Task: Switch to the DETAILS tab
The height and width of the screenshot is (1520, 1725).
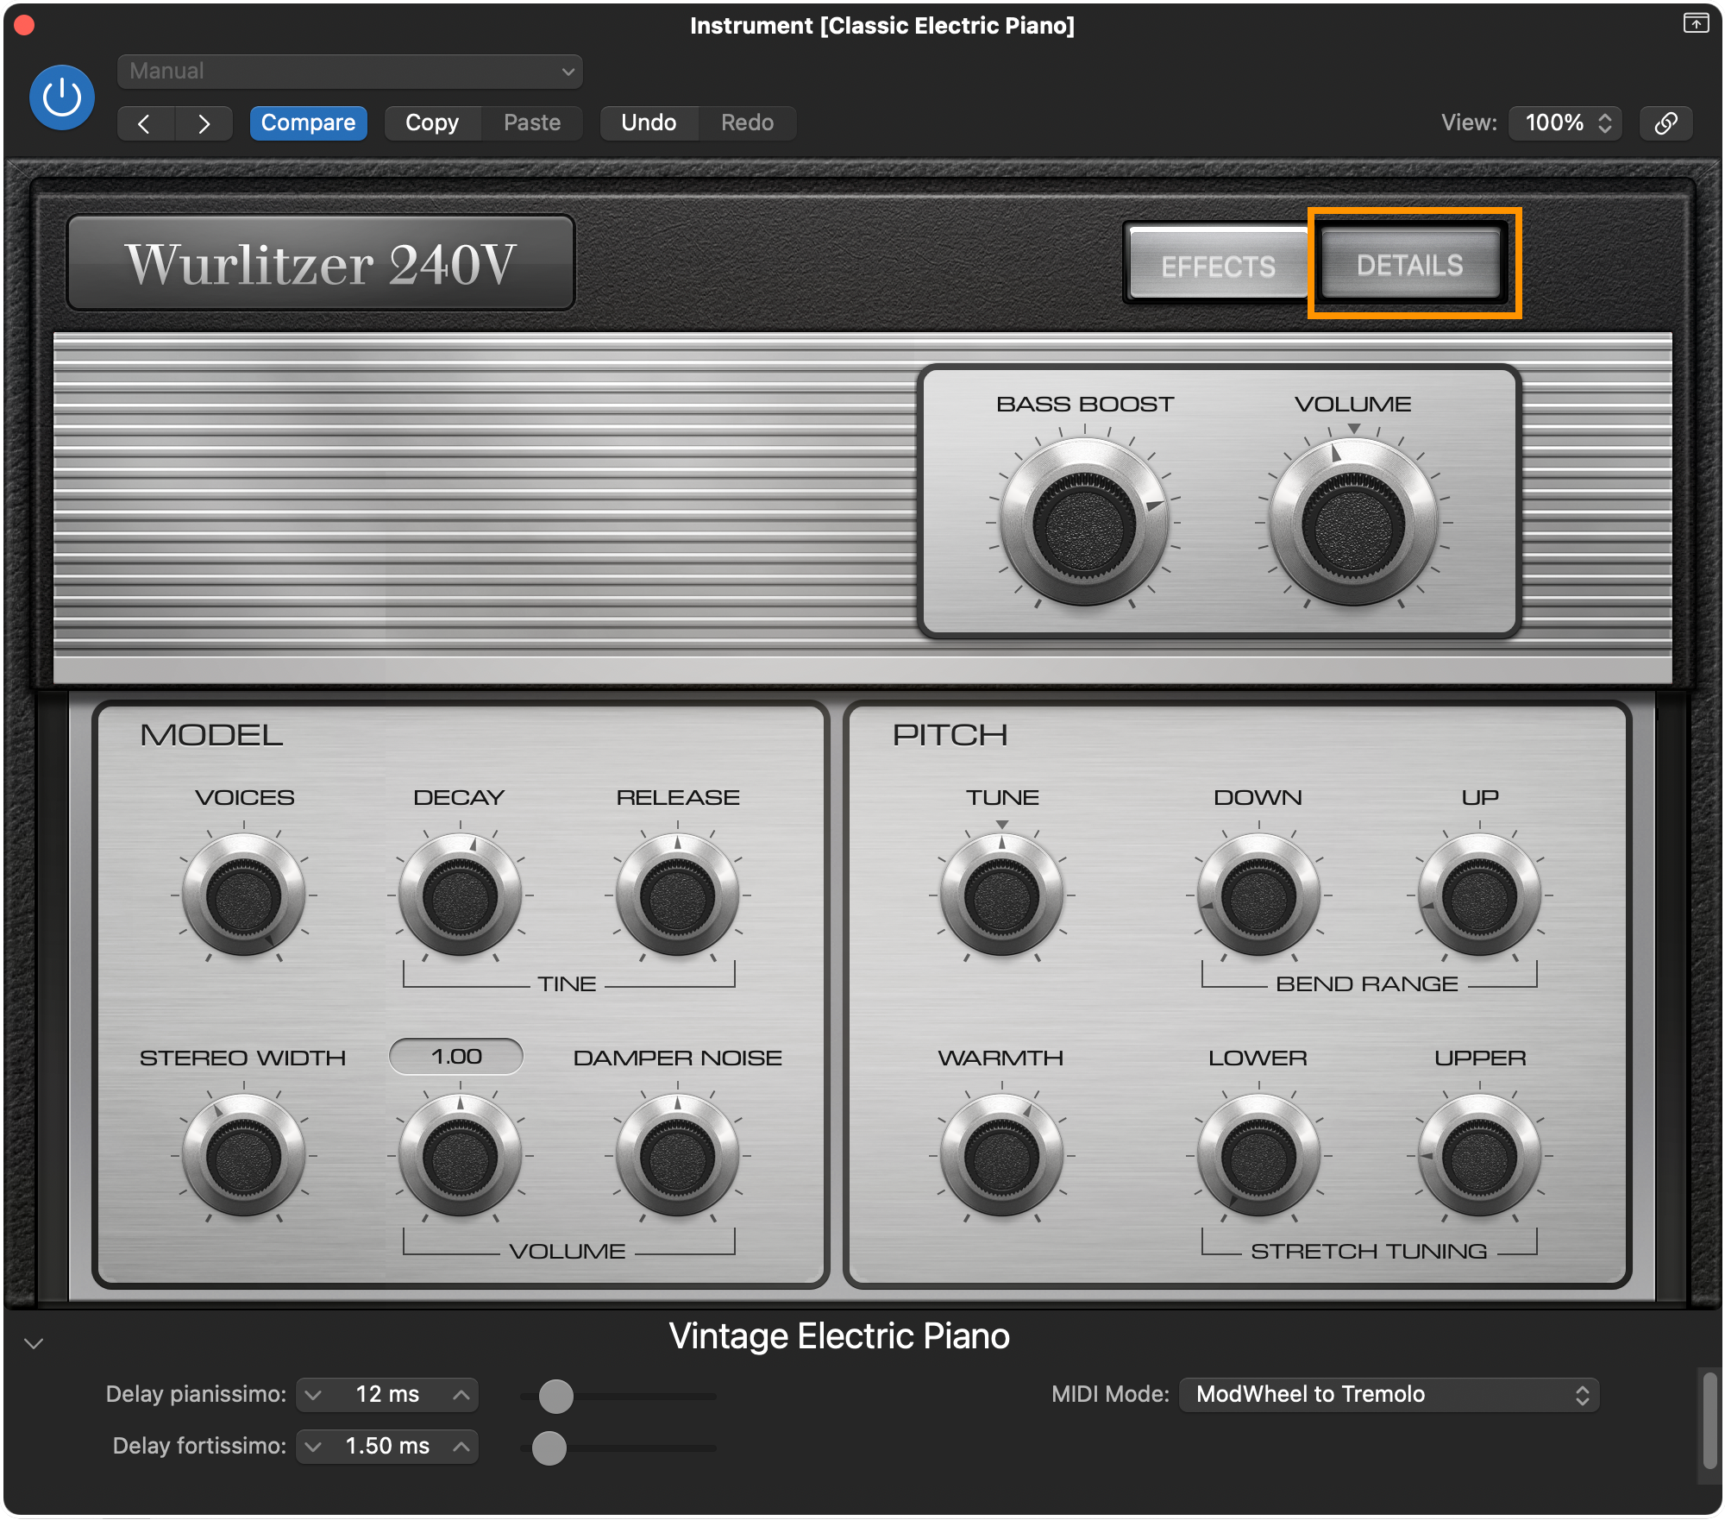Action: (x=1409, y=264)
